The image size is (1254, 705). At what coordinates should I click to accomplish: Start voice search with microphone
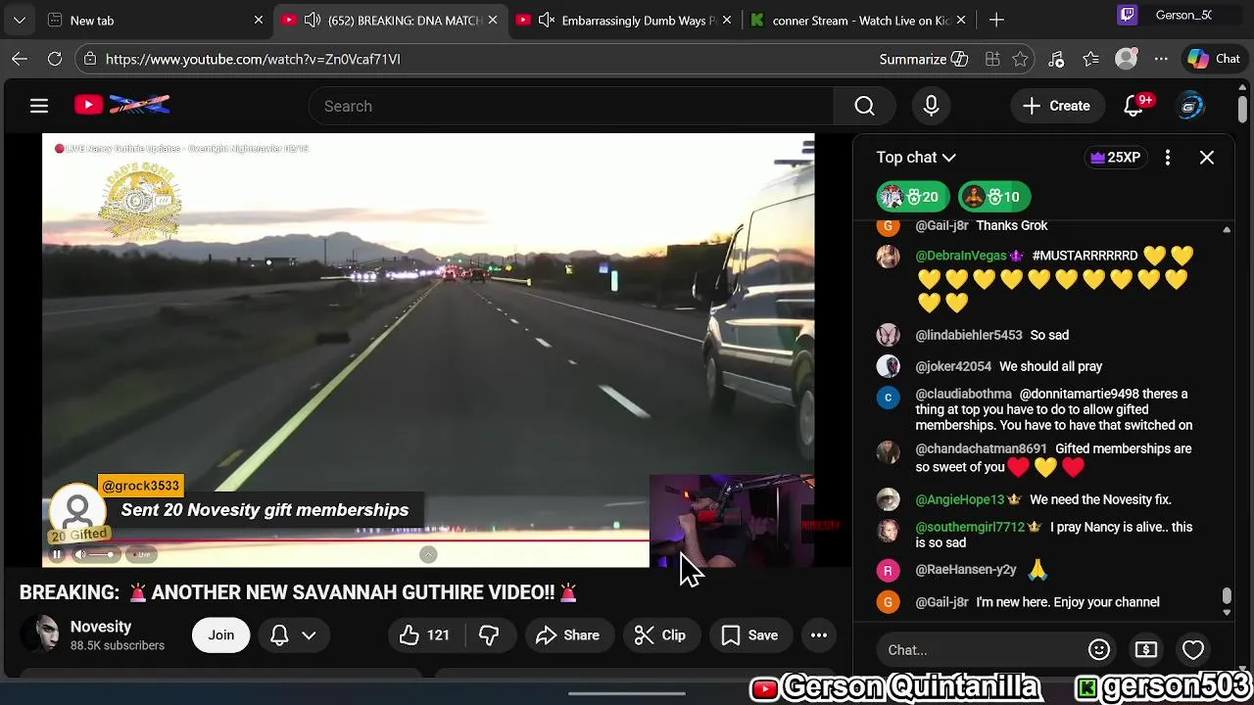coord(931,106)
